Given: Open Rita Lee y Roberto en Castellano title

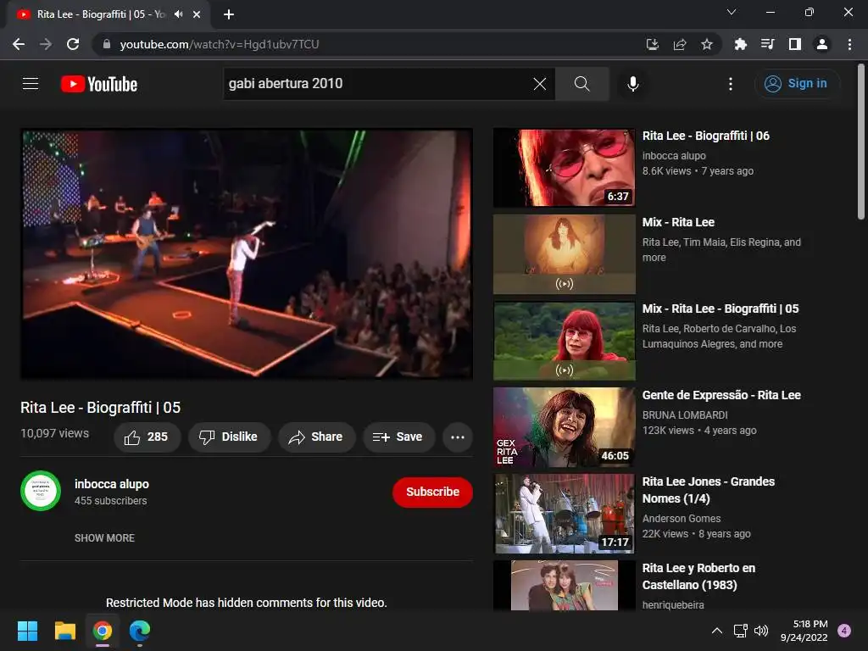Looking at the screenshot, I should [698, 576].
